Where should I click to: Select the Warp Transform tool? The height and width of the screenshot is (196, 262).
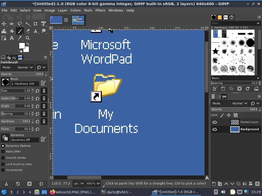(x=4, y=31)
